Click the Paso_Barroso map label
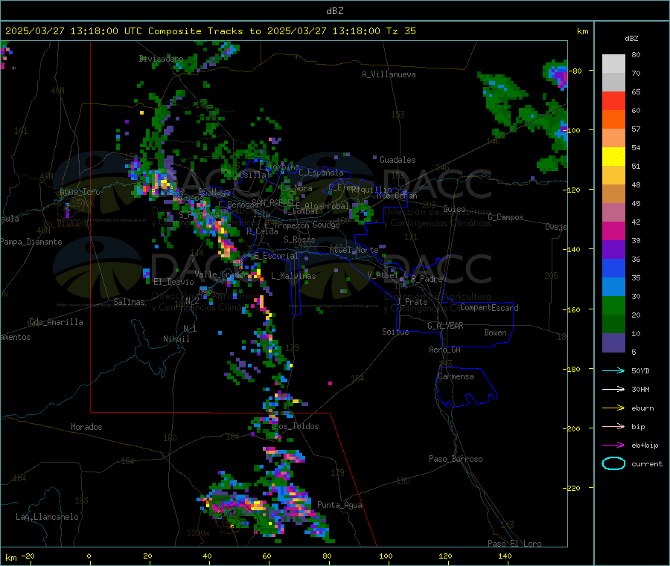670x566 pixels. click(456, 459)
